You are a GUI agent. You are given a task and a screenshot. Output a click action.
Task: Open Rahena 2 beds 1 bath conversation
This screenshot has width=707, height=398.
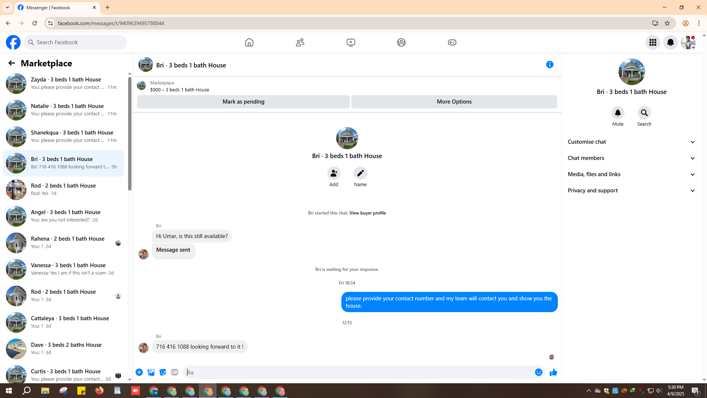pyautogui.click(x=63, y=243)
